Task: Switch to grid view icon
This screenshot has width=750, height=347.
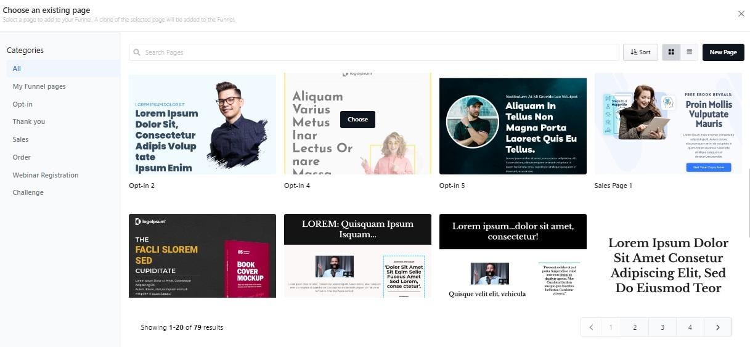Action: coord(671,52)
